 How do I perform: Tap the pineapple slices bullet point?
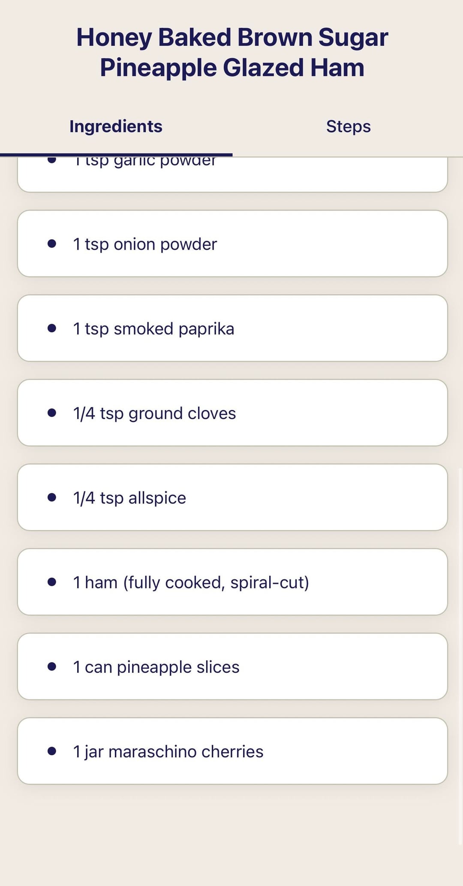click(x=52, y=666)
